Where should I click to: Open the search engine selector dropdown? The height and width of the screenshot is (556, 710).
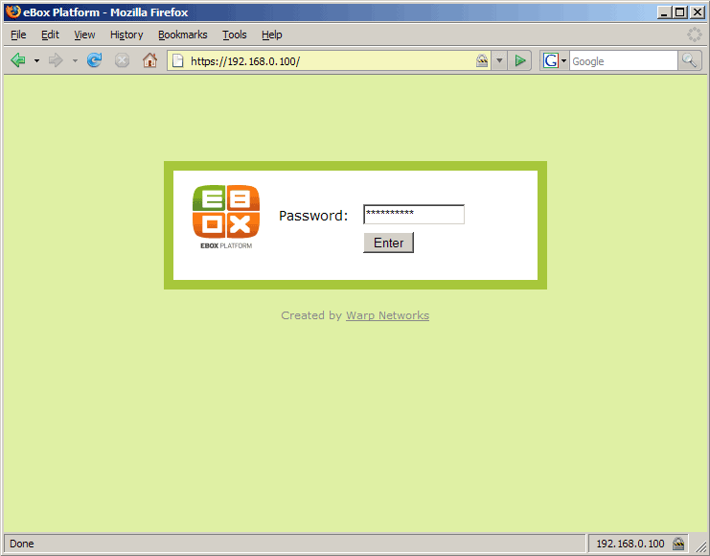pos(563,60)
